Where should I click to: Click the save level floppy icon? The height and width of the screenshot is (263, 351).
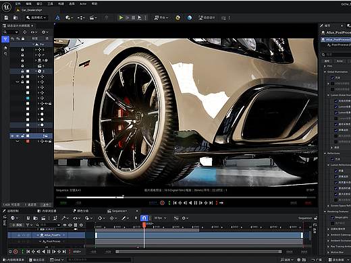(6, 18)
